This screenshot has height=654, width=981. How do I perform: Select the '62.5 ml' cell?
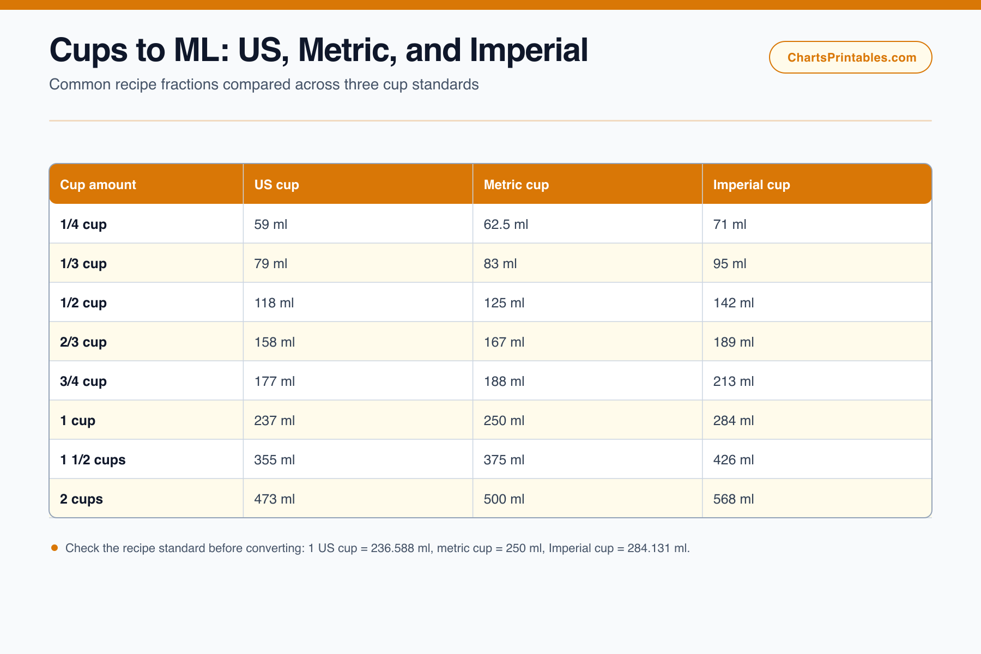click(588, 223)
